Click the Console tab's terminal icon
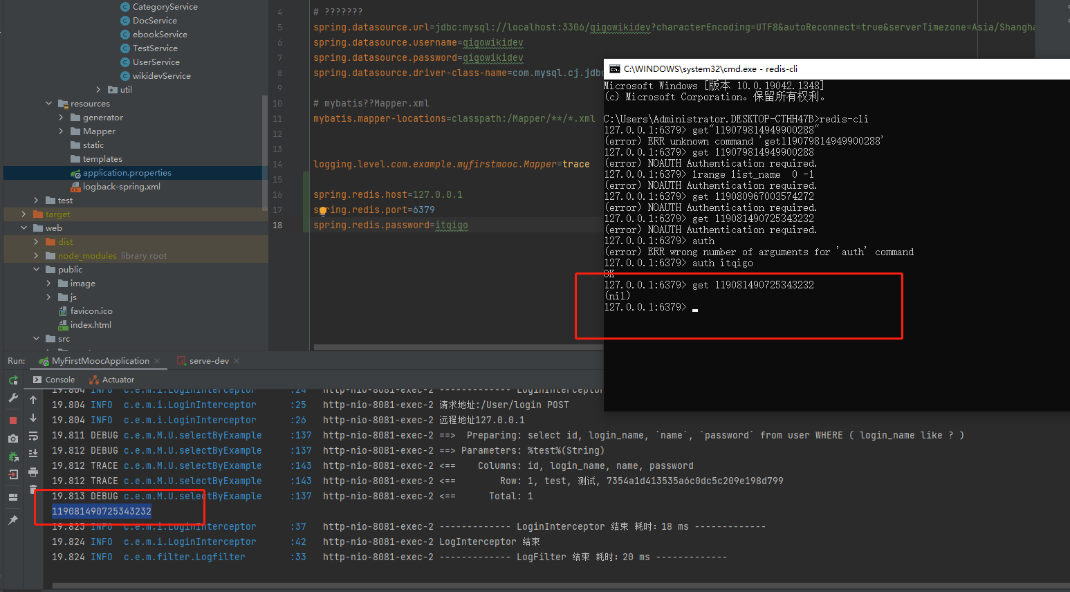Viewport: 1070px width, 592px height. tap(37, 380)
